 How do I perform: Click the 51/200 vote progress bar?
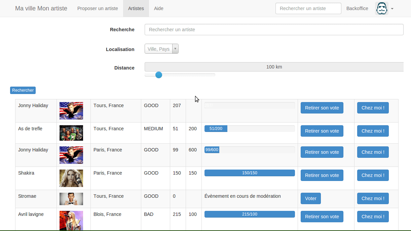(250, 129)
